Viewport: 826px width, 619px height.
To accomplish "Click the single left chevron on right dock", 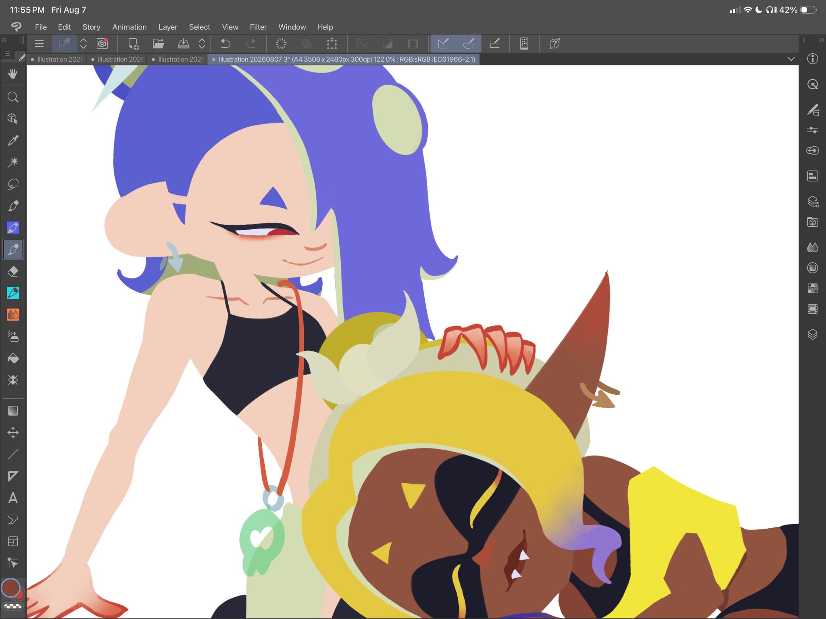I will [804, 40].
